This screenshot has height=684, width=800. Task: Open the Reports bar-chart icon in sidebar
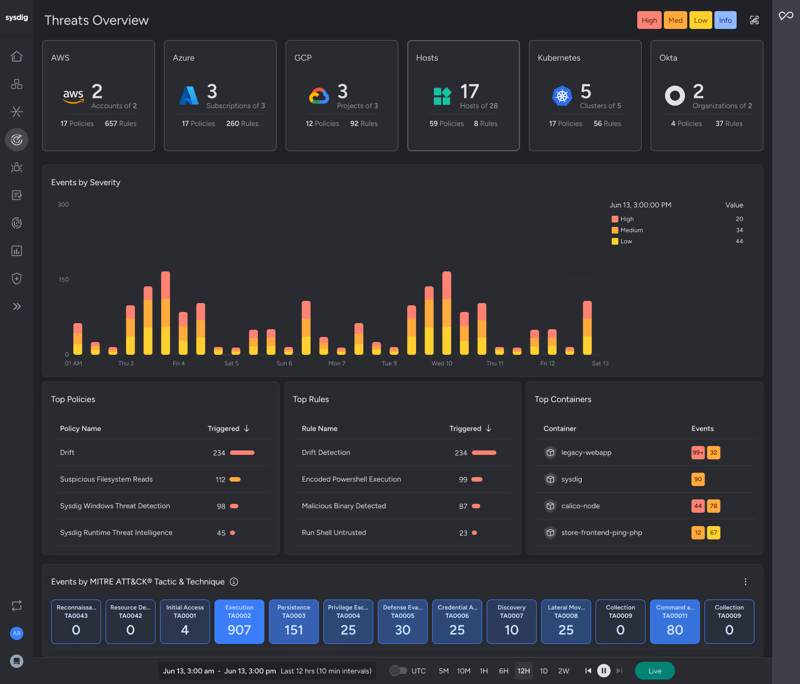(x=17, y=251)
